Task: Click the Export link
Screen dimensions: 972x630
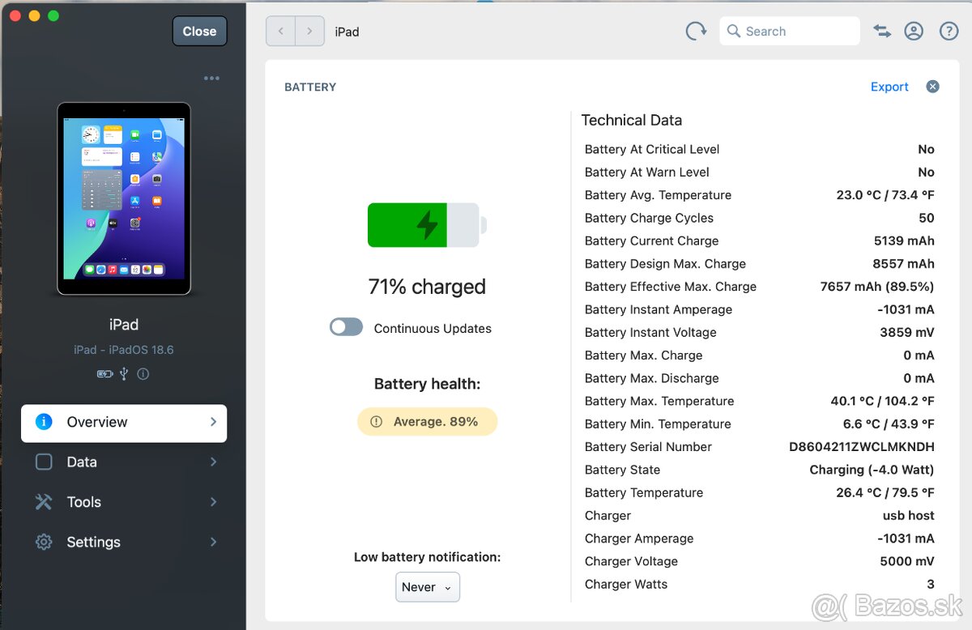Action: tap(889, 87)
